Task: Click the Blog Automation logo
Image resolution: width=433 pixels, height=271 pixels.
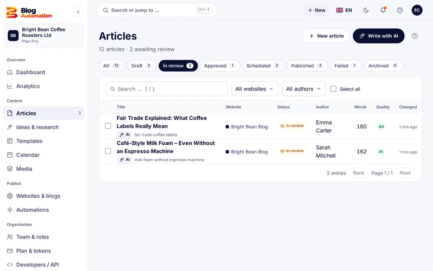Action: pyautogui.click(x=29, y=12)
